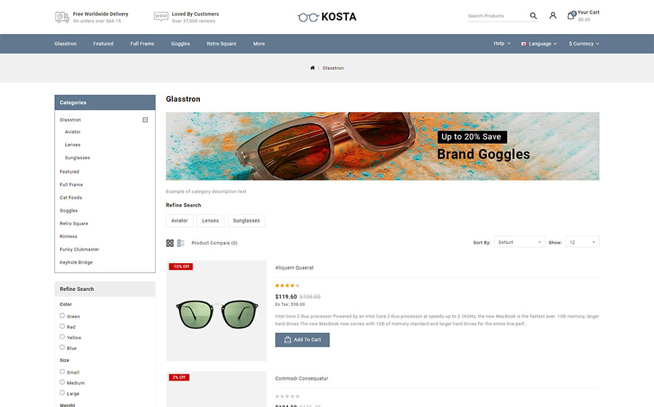Select Sunglasses in the Categories sidebar
Screen dimensions: 654x407
click(x=77, y=158)
